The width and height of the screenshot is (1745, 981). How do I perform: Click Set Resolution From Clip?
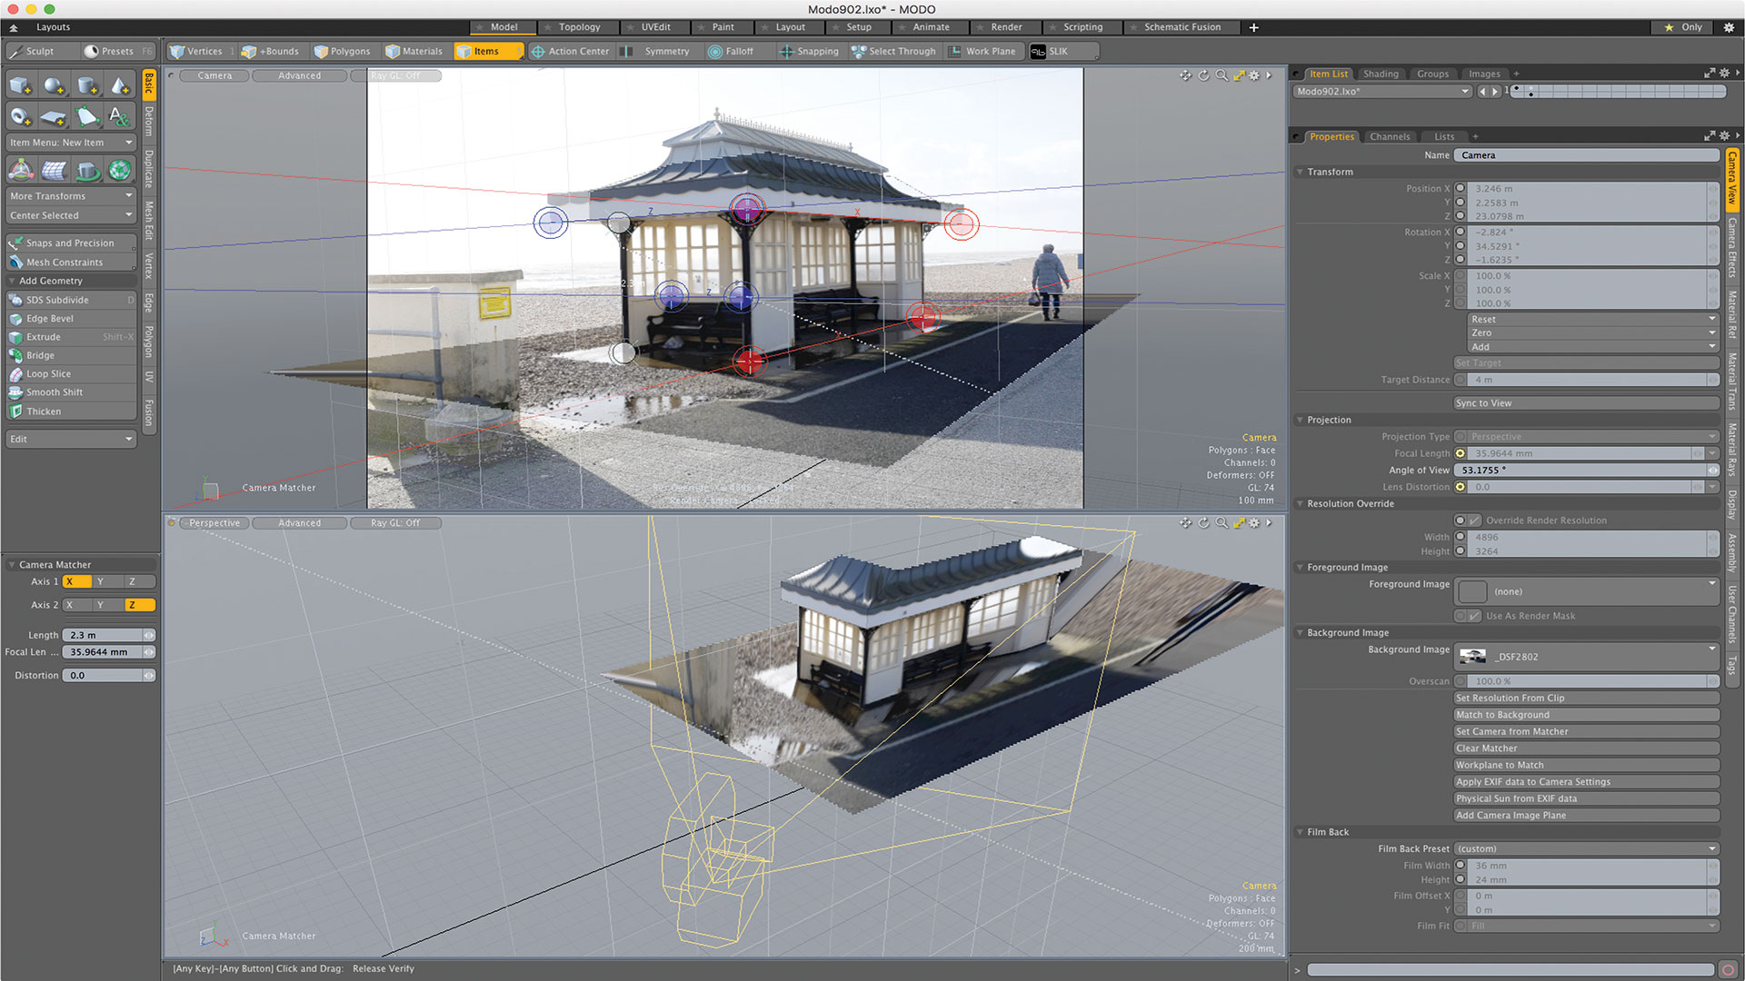[x=1586, y=698]
